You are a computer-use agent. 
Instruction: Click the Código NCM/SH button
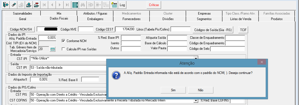coord(21,29)
